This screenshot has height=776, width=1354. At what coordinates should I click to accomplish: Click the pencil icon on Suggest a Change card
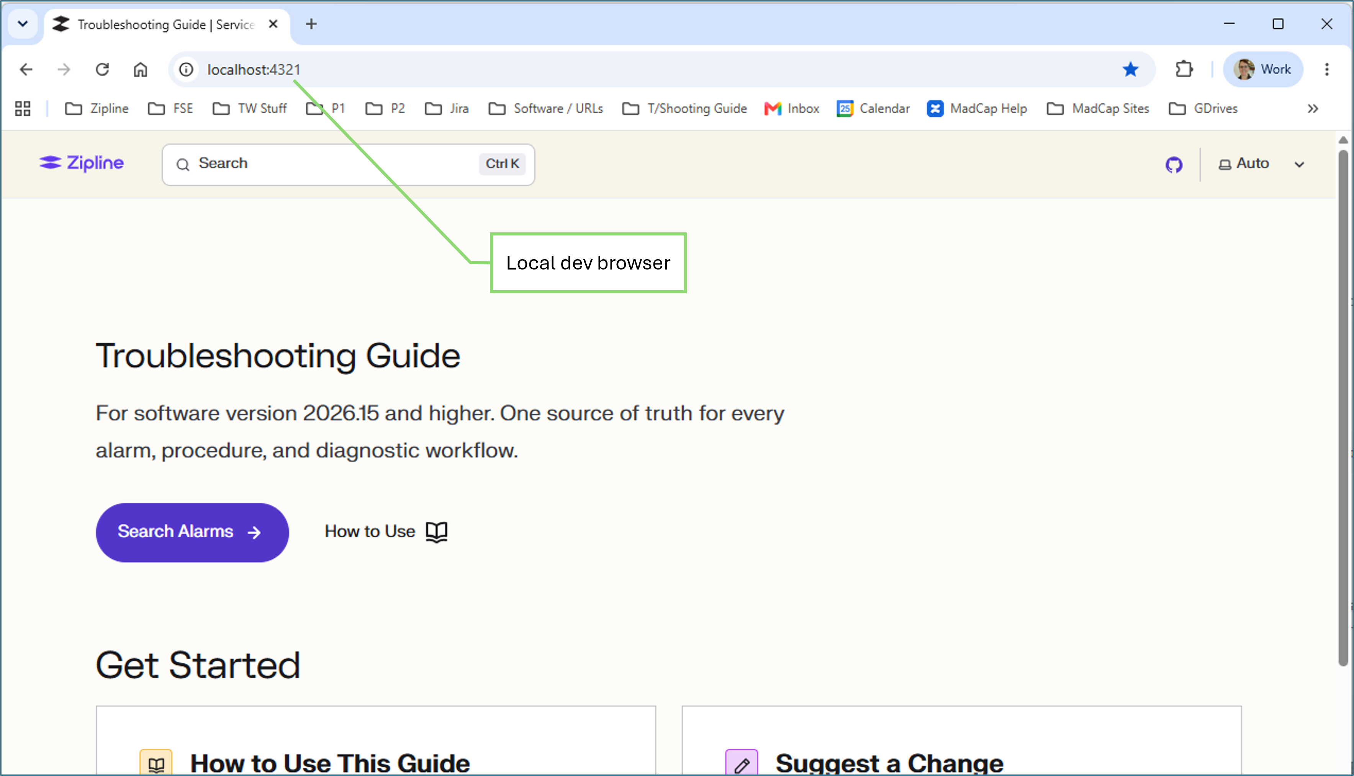(742, 763)
